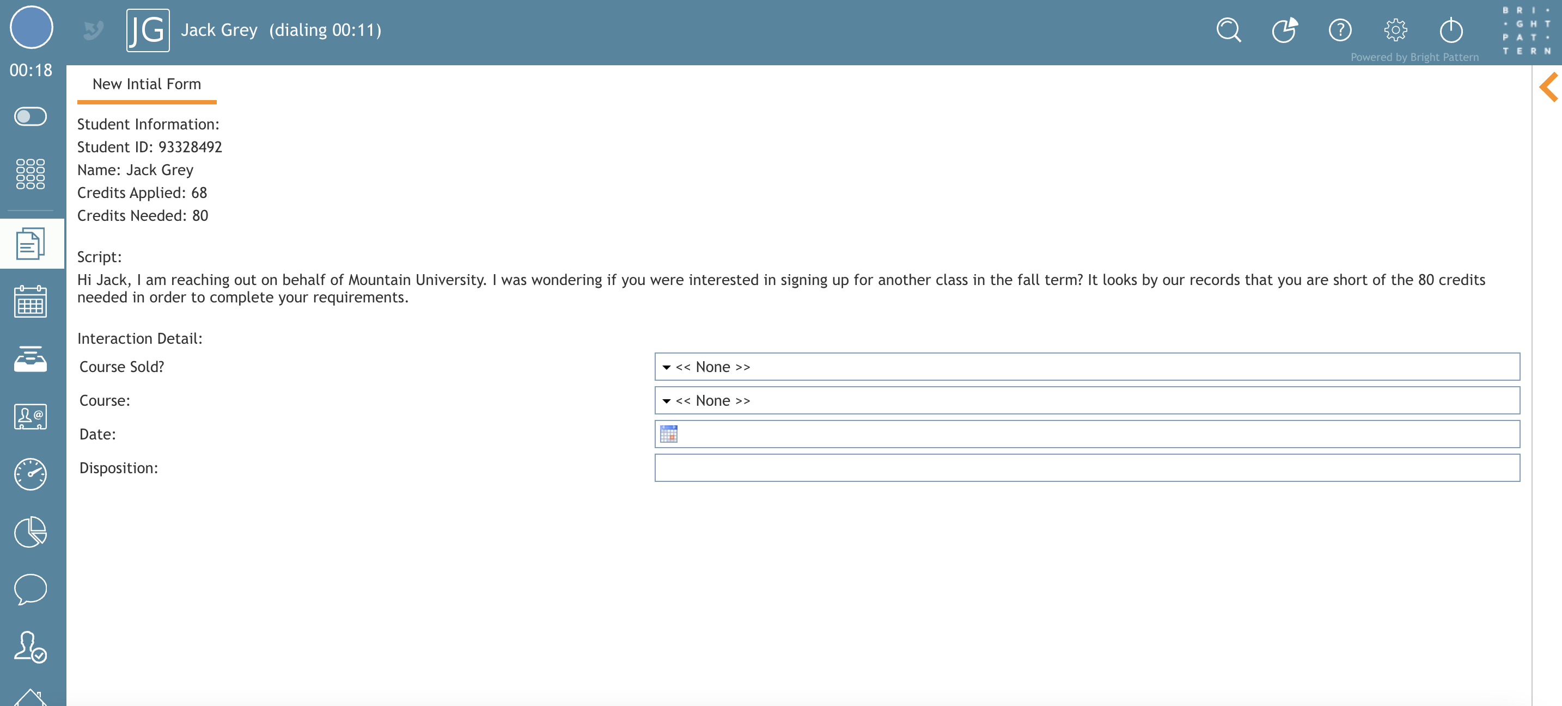This screenshot has height=706, width=1562.
Task: Open the calendar icon in sidebar
Action: click(30, 301)
